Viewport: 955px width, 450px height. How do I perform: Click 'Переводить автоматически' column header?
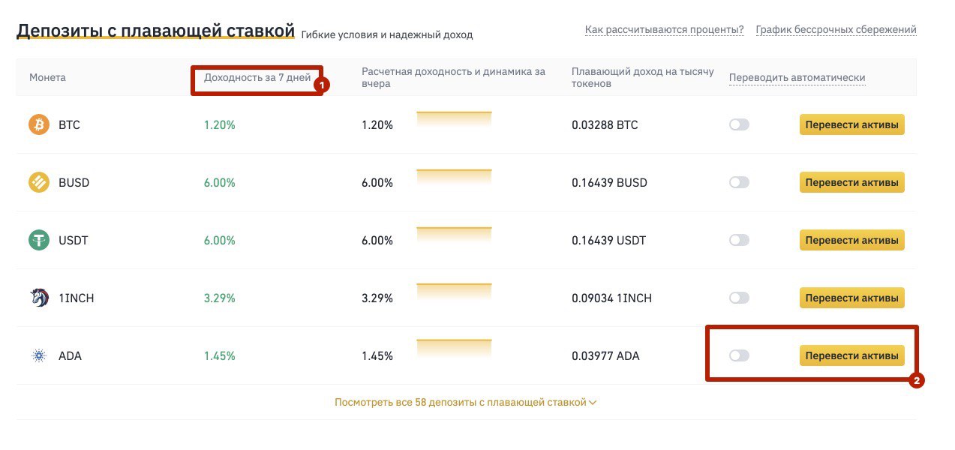click(x=797, y=77)
